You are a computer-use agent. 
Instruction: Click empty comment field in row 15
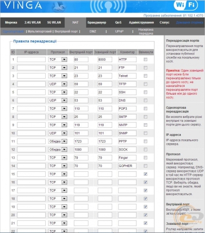tap(127, 174)
